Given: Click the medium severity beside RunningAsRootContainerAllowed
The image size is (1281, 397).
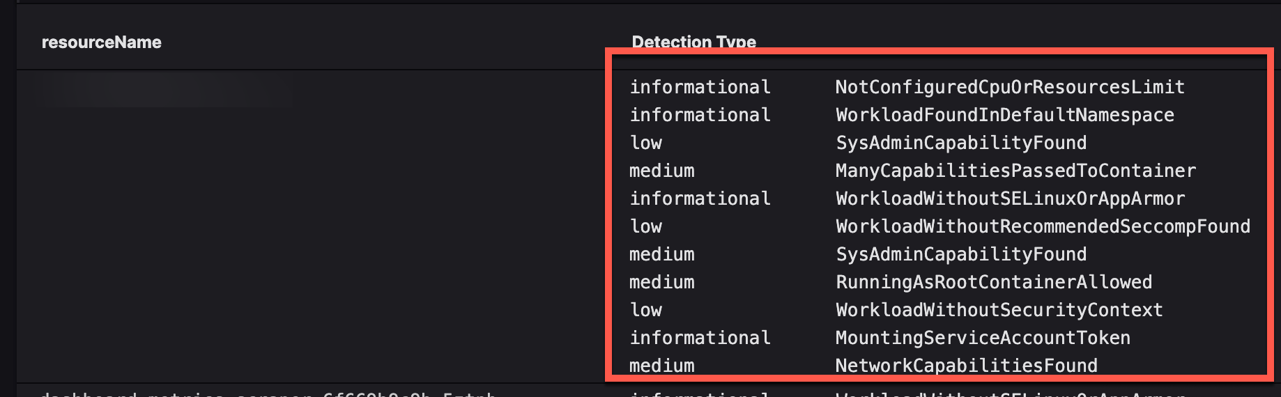Looking at the screenshot, I should click(661, 282).
